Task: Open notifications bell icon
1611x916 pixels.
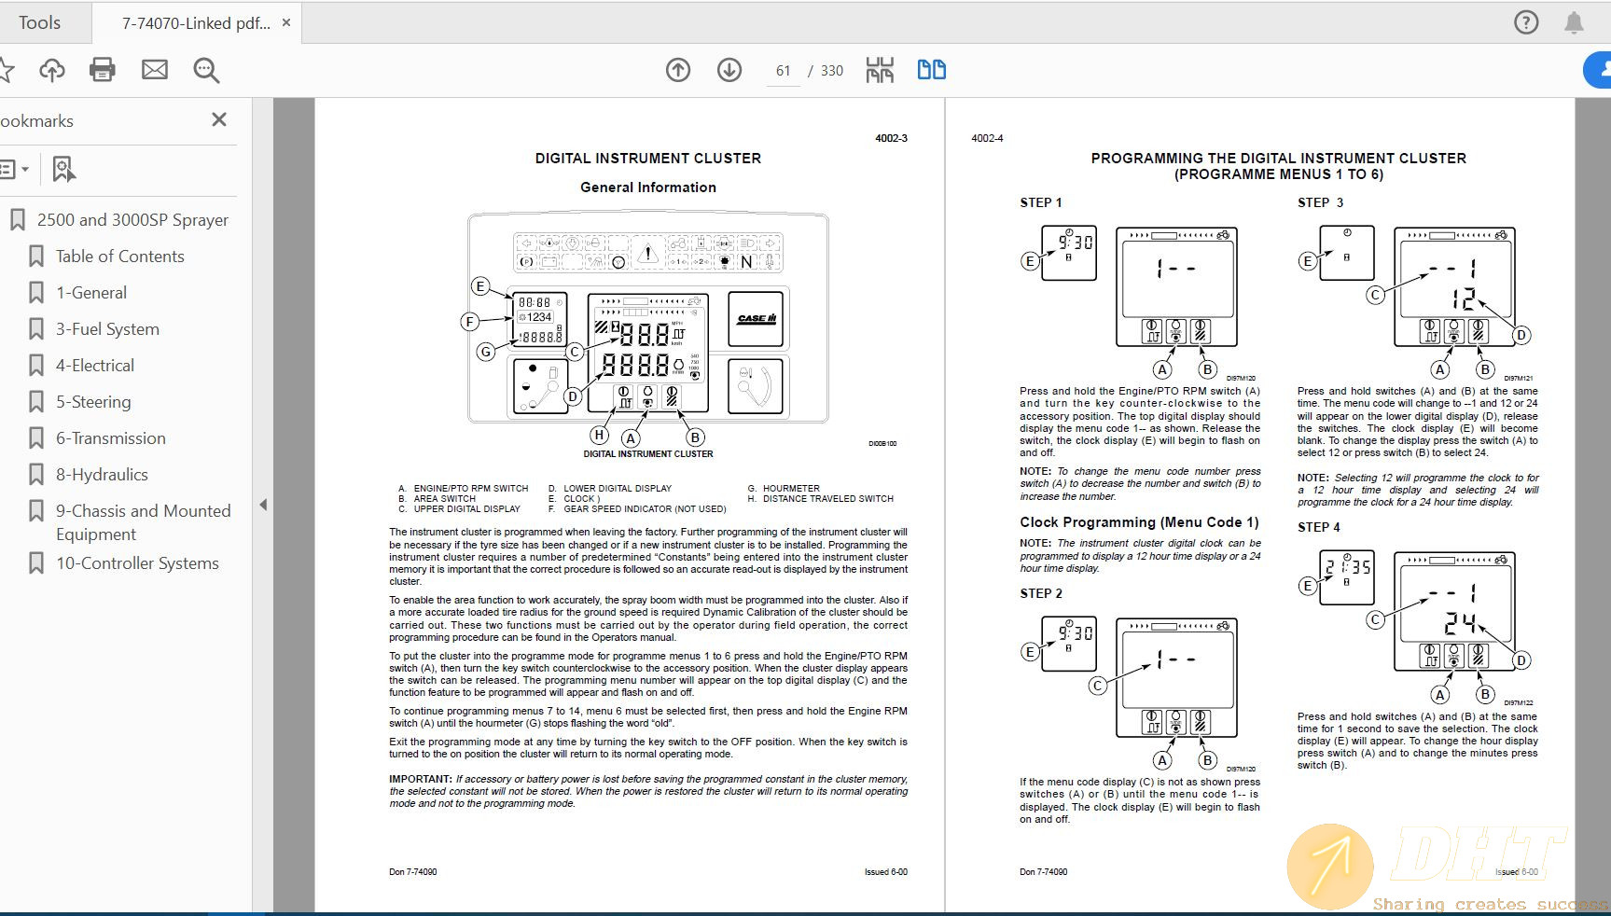Action: click(1574, 22)
